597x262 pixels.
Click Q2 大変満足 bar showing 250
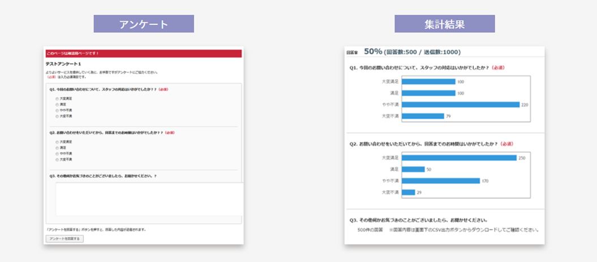459,158
